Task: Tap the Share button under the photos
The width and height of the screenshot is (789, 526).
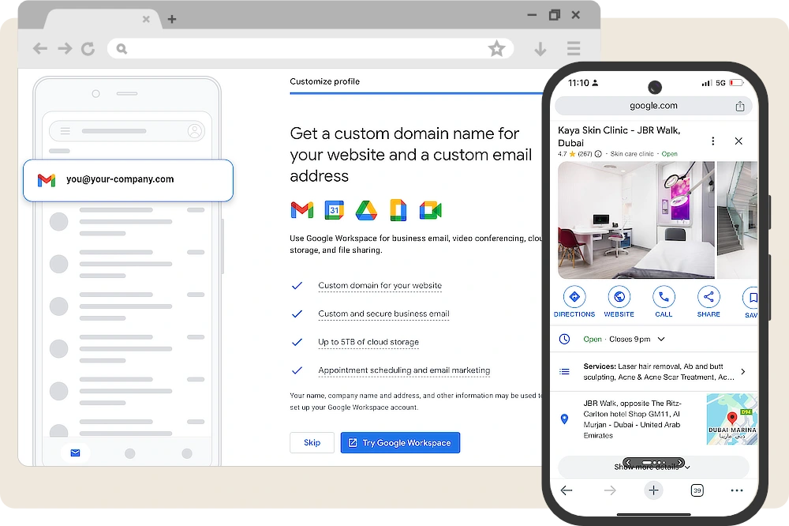Action: pyautogui.click(x=709, y=302)
